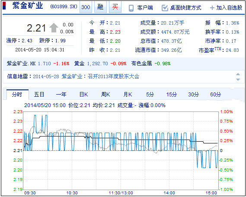Open the 有色金属 sector link
Viewport: 246px width, 197px height.
(141, 64)
